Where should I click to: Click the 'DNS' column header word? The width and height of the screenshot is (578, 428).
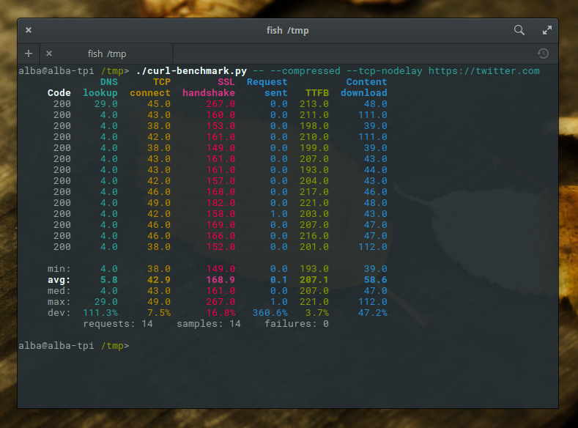click(108, 82)
